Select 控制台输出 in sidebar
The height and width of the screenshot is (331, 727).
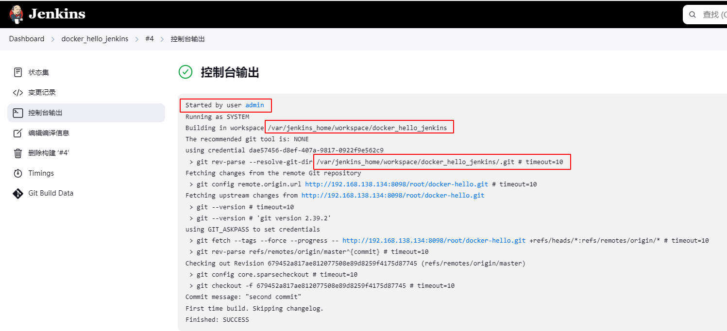tap(86, 113)
